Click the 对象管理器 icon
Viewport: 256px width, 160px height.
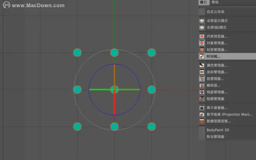202,43
